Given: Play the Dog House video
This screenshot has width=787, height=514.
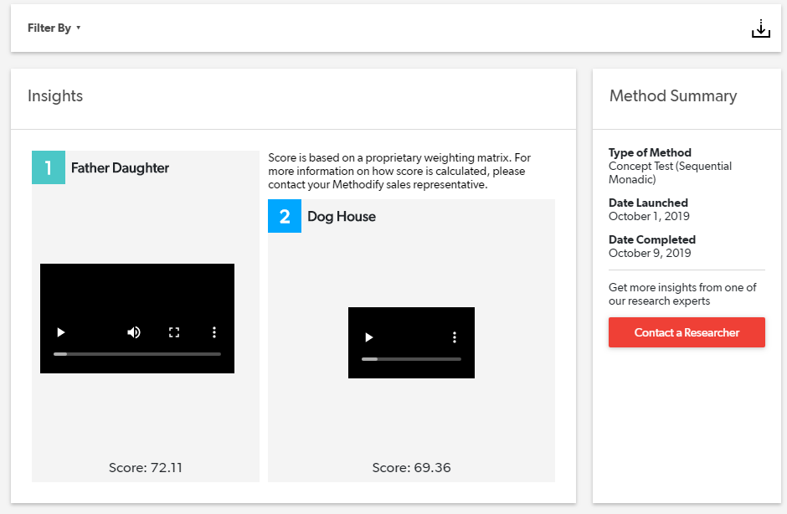Looking at the screenshot, I should tap(368, 337).
